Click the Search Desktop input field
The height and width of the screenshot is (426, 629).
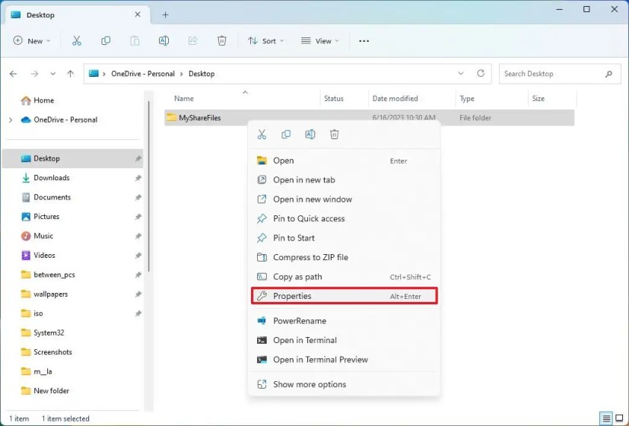coord(551,74)
